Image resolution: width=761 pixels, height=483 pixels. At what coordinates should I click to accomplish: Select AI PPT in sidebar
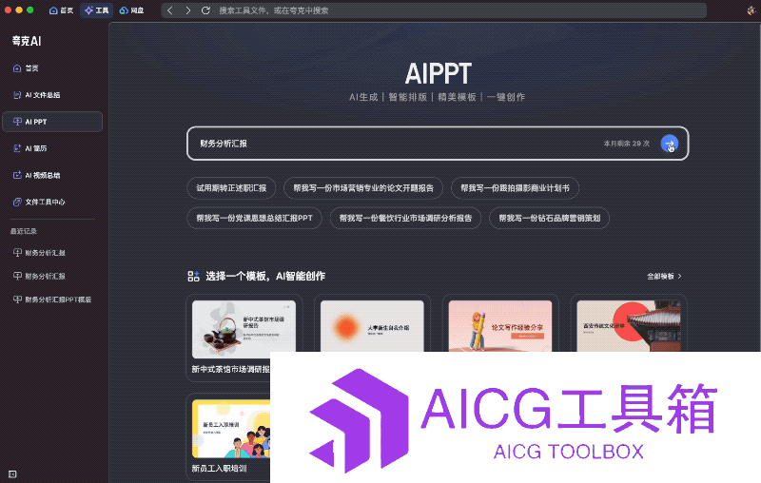(52, 122)
